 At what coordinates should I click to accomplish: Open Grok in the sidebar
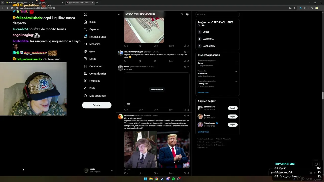pyautogui.click(x=89, y=51)
